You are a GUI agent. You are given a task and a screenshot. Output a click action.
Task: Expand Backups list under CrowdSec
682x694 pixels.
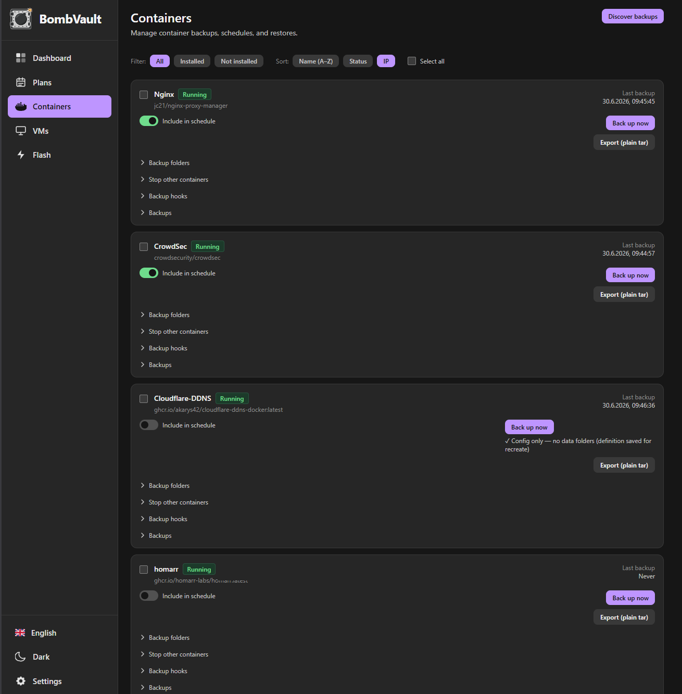pos(156,365)
